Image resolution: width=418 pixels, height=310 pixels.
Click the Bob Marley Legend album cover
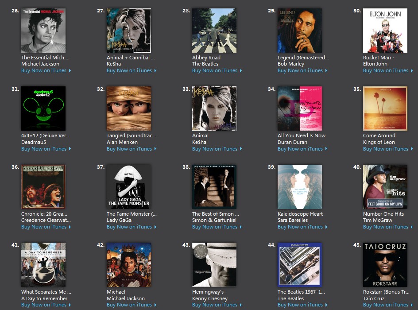coord(300,31)
